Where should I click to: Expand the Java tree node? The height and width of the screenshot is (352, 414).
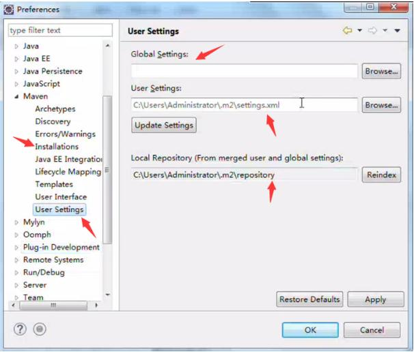coord(16,46)
